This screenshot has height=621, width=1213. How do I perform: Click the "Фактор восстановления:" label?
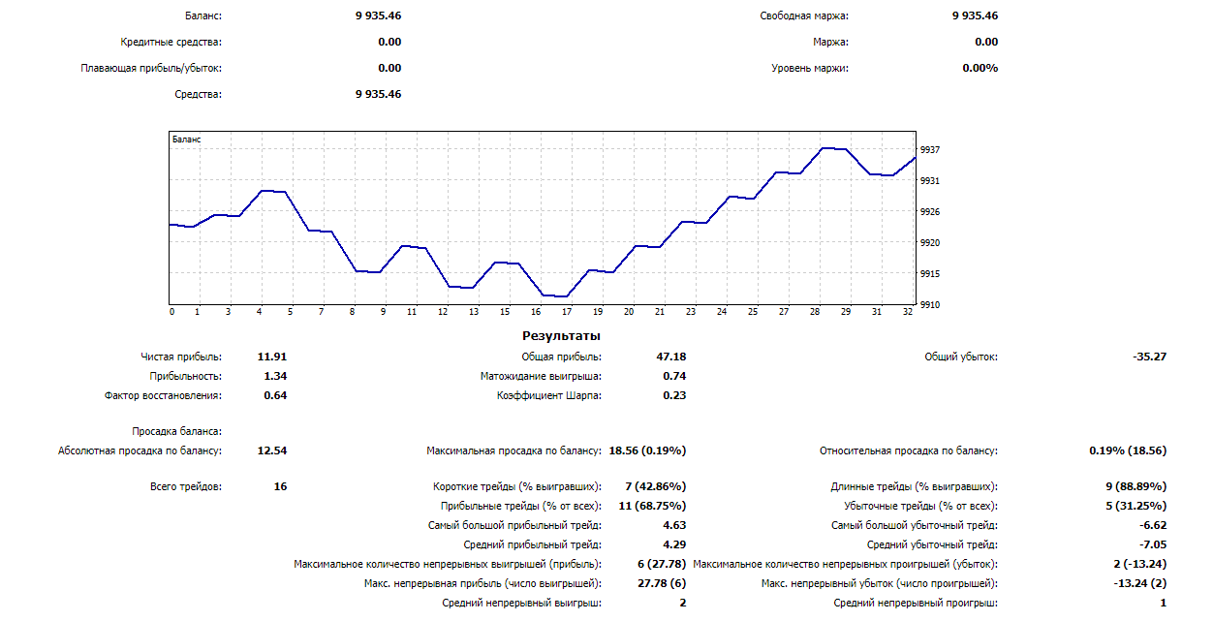click(x=163, y=395)
